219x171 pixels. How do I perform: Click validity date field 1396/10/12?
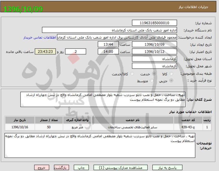click(x=154, y=52)
